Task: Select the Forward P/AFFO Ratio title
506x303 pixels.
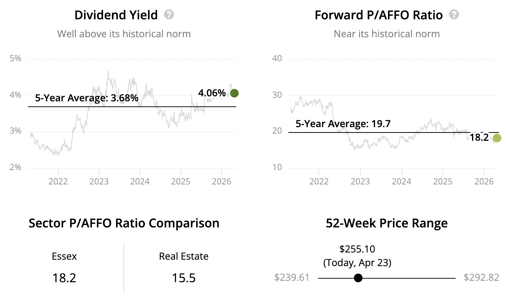Action: coord(379,15)
